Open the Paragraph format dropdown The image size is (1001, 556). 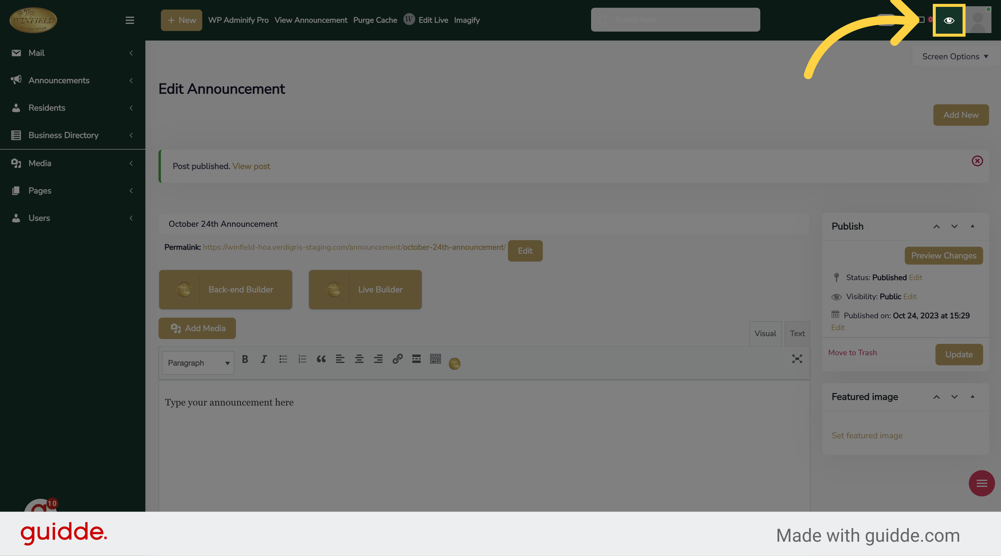pyautogui.click(x=198, y=363)
